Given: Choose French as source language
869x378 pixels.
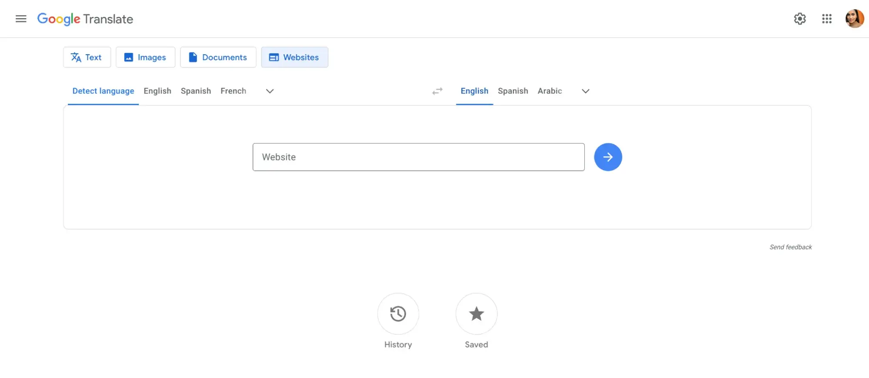Looking at the screenshot, I should pyautogui.click(x=233, y=91).
